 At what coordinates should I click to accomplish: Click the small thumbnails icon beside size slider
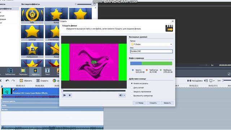pos(76,4)
